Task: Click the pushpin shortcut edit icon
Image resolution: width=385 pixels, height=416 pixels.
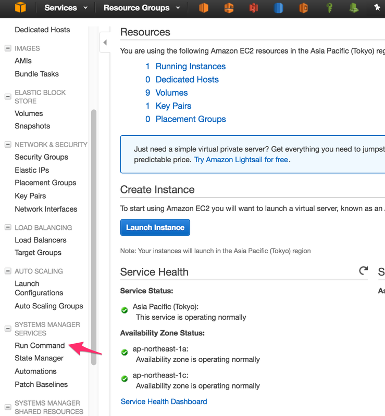Action: 377,7
